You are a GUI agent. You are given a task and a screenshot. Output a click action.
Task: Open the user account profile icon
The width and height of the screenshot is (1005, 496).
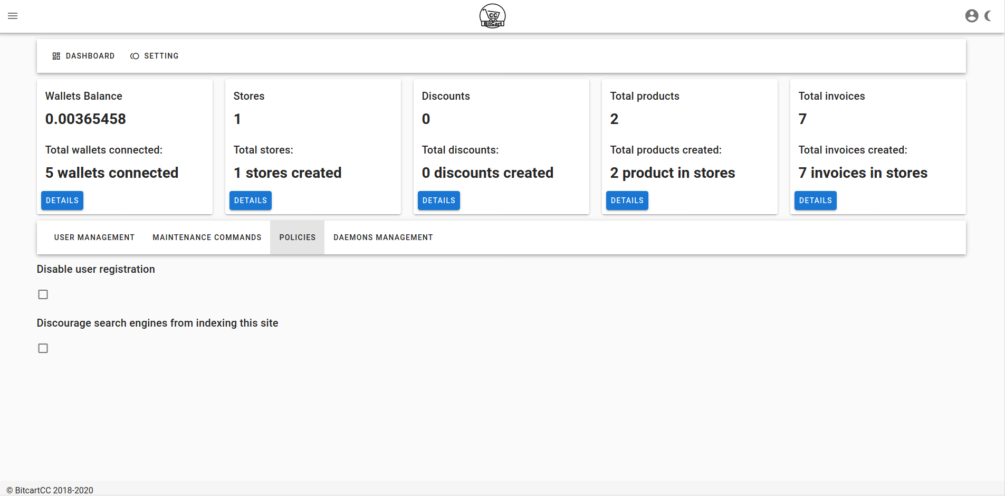(972, 16)
